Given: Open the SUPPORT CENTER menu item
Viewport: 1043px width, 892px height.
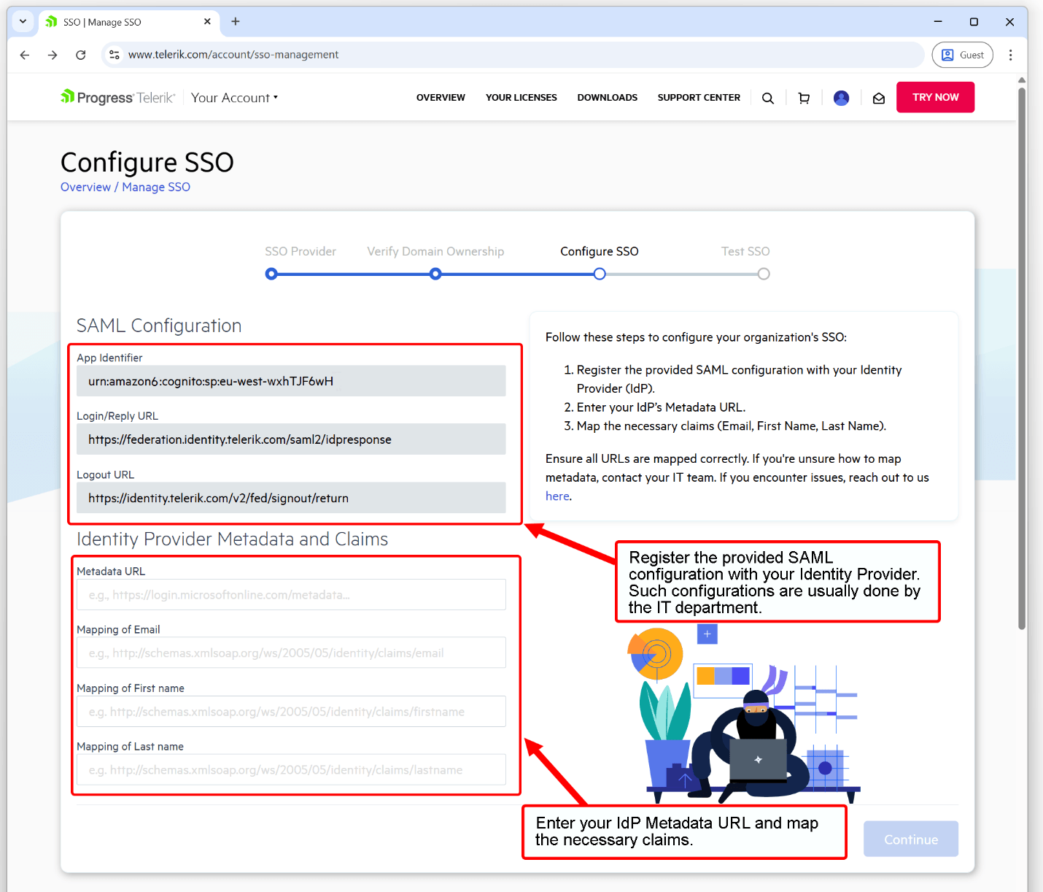Looking at the screenshot, I should pyautogui.click(x=699, y=98).
